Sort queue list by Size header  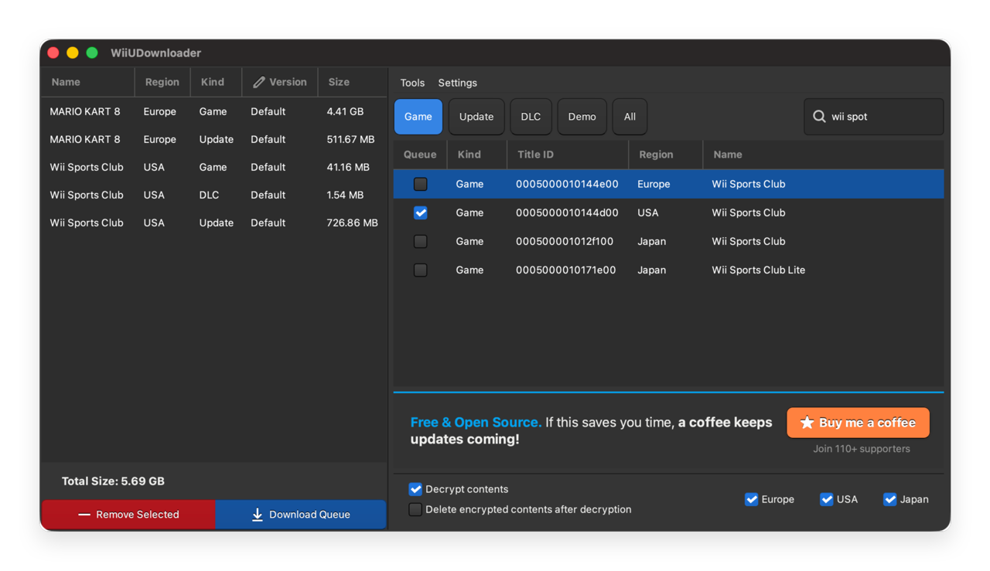[x=352, y=82]
